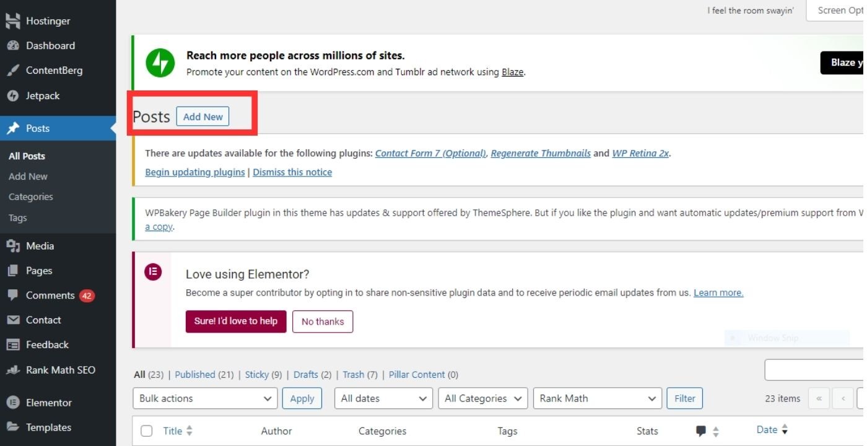Click the search posts input field
Viewport: 867px width, 446px height.
point(814,370)
